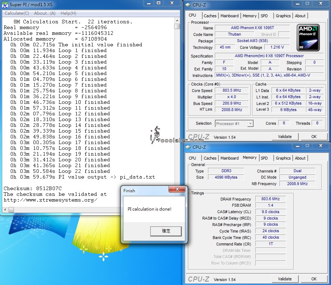This screenshot has width=331, height=285.
Task: Click the Level 3 cache value '6 MBytes'
Action: pos(288,110)
